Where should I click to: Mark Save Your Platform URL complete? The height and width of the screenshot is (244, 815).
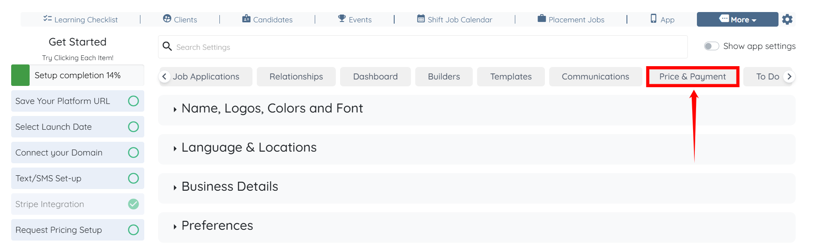pos(134,101)
